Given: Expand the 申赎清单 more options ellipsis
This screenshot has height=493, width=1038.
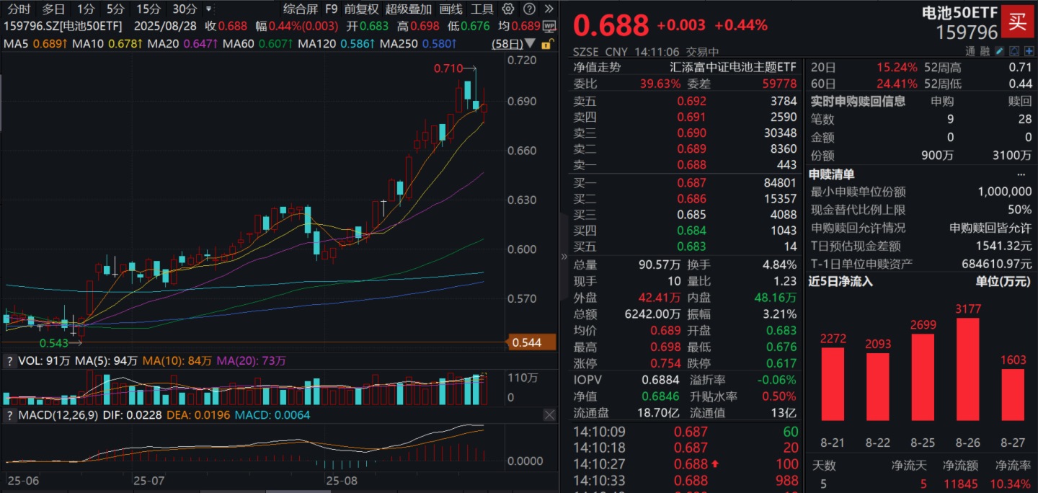Looking at the screenshot, I should click(x=1021, y=174).
